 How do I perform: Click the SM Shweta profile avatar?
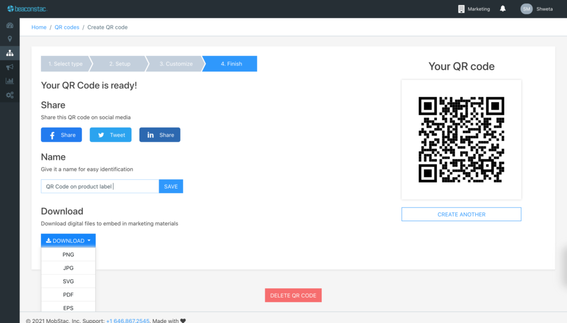(526, 8)
